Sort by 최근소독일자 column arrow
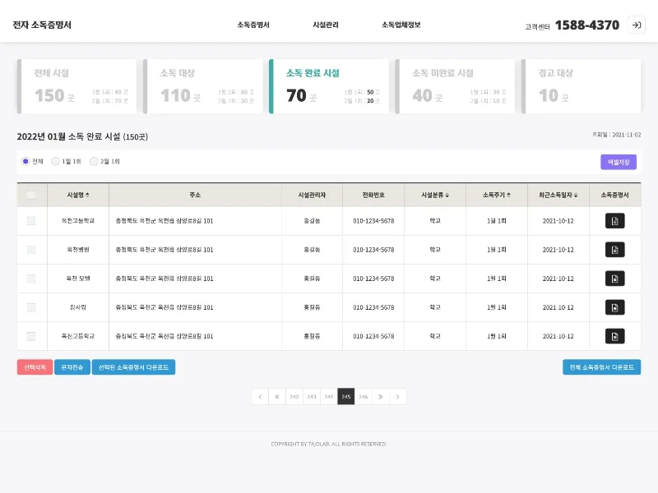Screen dimensions: 658x493 (x=576, y=195)
